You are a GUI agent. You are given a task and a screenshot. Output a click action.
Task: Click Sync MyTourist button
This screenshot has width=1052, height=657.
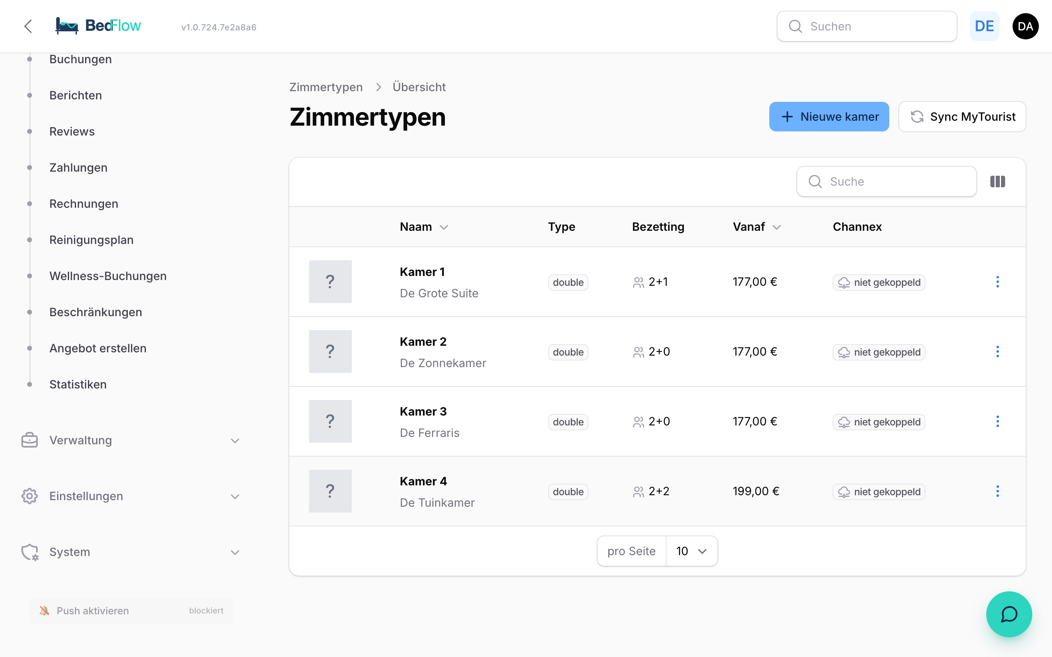point(962,117)
